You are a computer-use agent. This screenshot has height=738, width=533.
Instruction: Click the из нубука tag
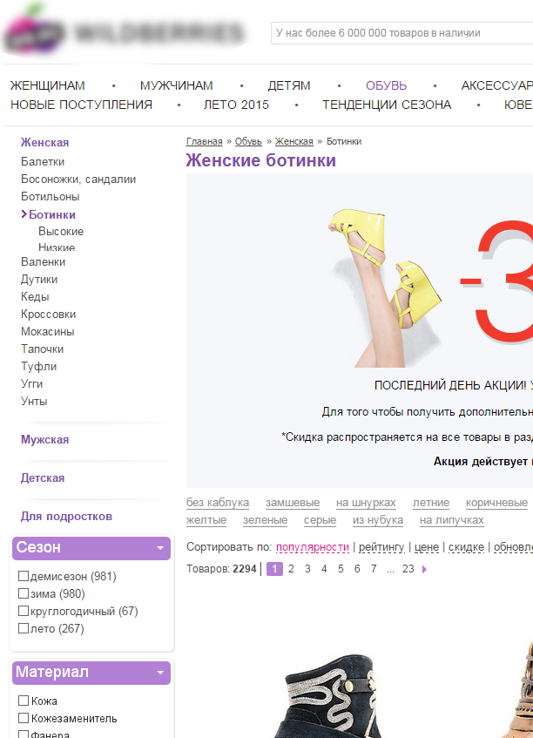(x=378, y=520)
